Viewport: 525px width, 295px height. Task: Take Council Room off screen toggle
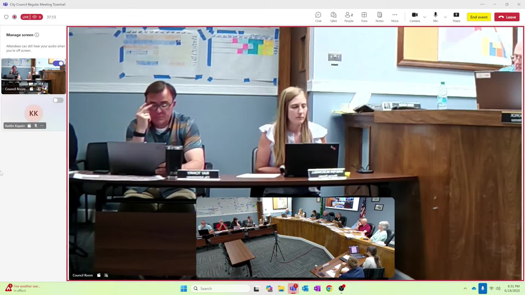click(x=58, y=63)
